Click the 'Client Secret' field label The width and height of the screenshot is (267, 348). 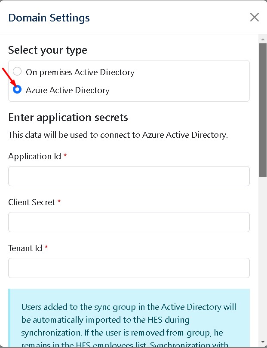(32, 202)
